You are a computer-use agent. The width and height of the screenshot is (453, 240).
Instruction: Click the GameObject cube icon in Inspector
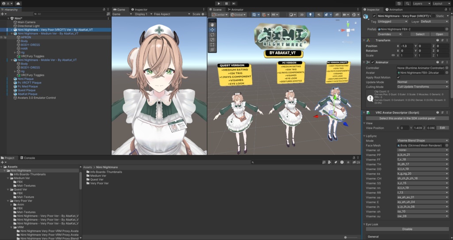(x=366, y=17)
